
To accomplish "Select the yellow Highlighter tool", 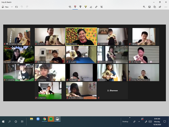I will (86, 7).
